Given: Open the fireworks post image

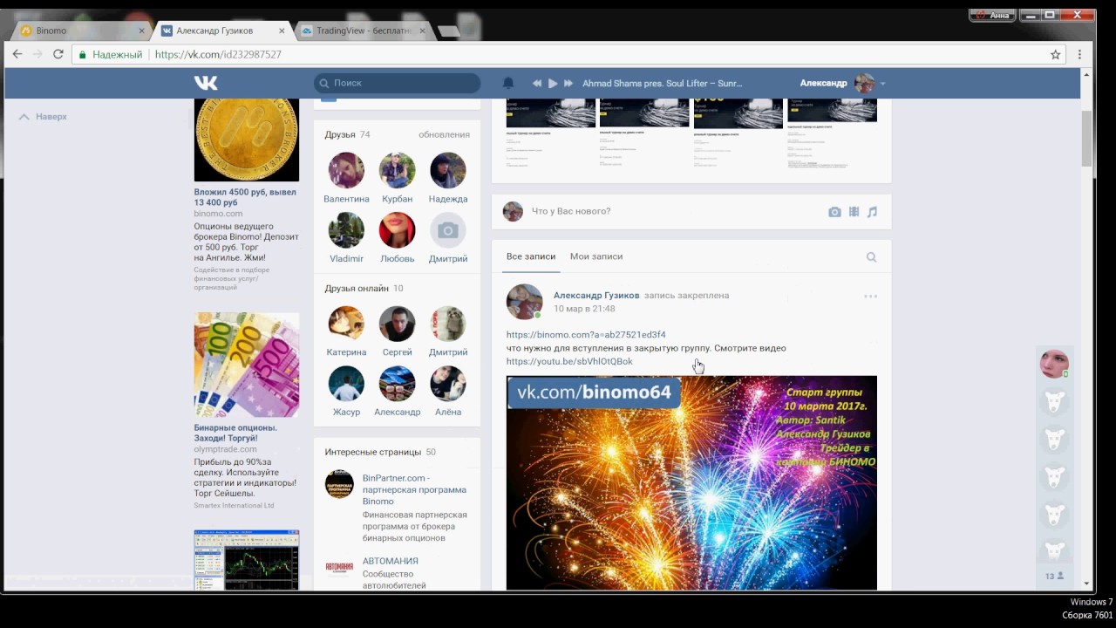Looking at the screenshot, I should click(x=691, y=483).
